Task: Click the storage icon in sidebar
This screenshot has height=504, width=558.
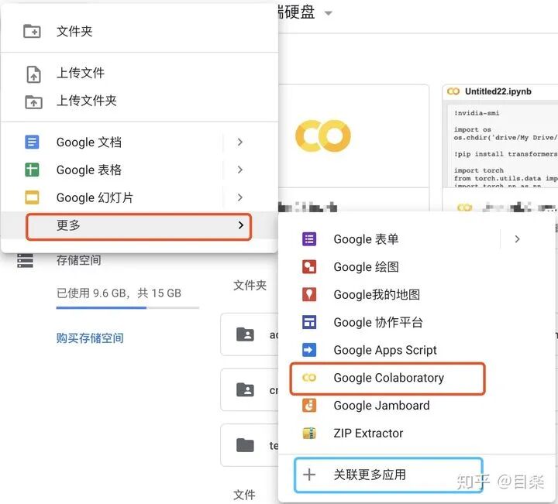Action: tap(26, 261)
